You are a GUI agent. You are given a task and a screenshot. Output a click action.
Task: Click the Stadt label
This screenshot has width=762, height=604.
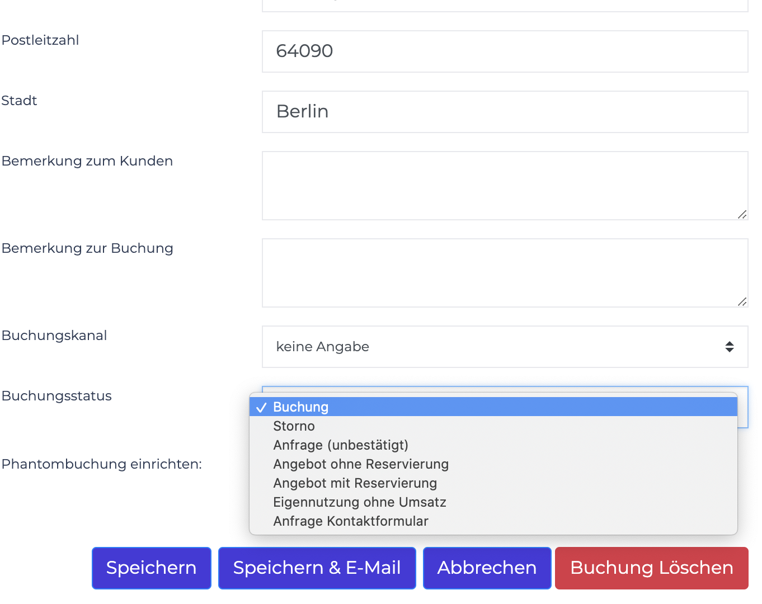click(x=20, y=101)
